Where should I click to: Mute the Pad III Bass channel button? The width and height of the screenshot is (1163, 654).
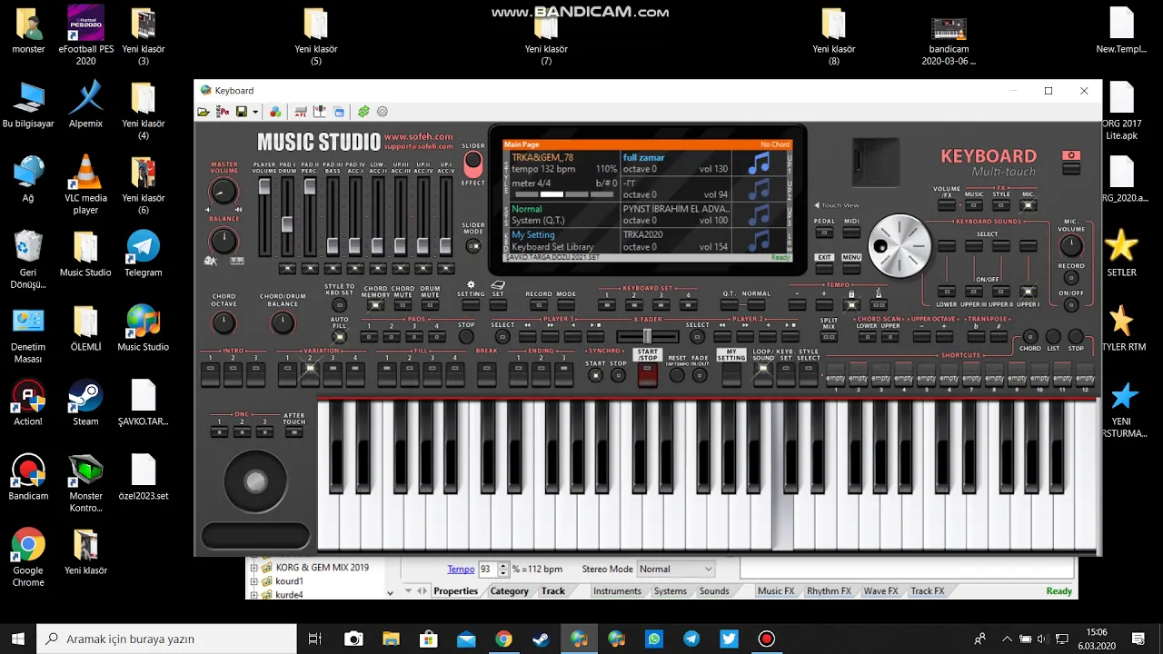(x=333, y=269)
